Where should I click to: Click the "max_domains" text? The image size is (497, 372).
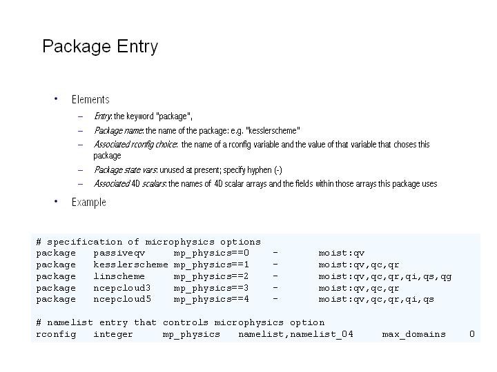[x=413, y=334]
